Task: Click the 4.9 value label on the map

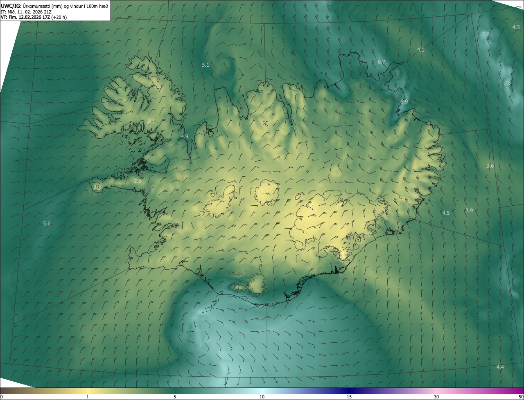Action: click(x=184, y=136)
